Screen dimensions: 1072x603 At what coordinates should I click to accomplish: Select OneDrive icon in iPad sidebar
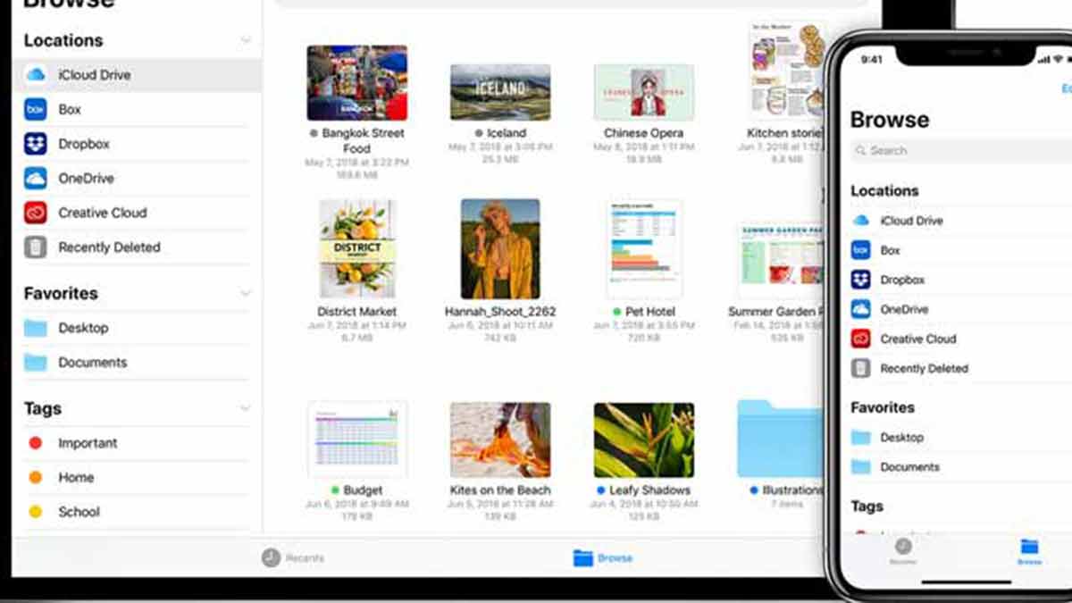36,179
